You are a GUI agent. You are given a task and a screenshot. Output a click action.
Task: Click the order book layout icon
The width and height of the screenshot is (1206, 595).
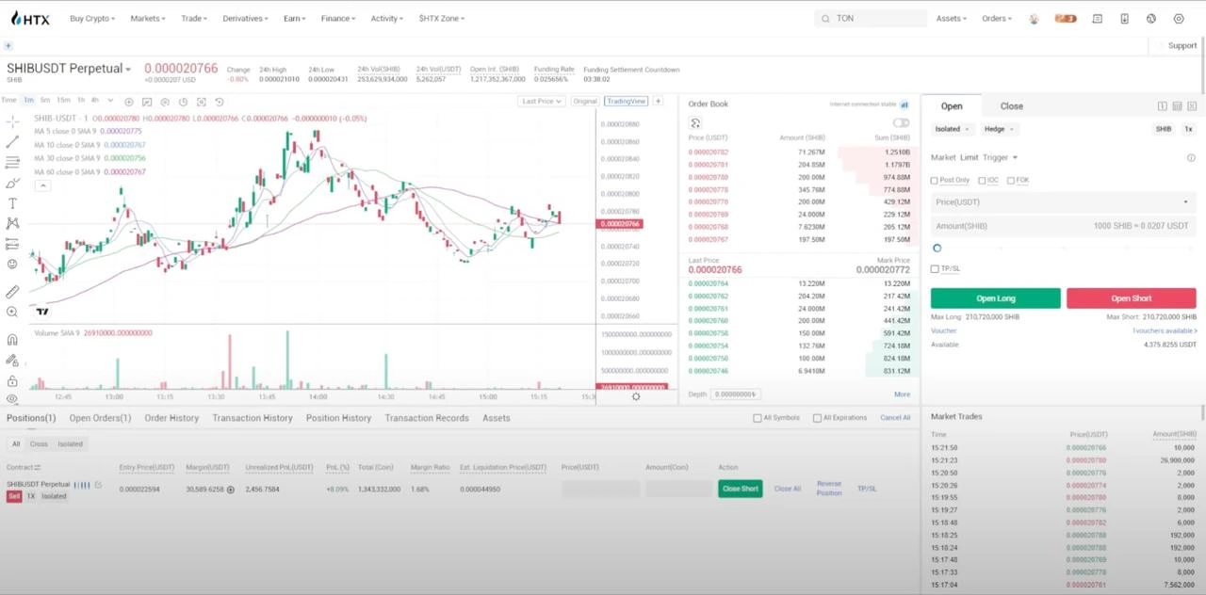tap(695, 123)
